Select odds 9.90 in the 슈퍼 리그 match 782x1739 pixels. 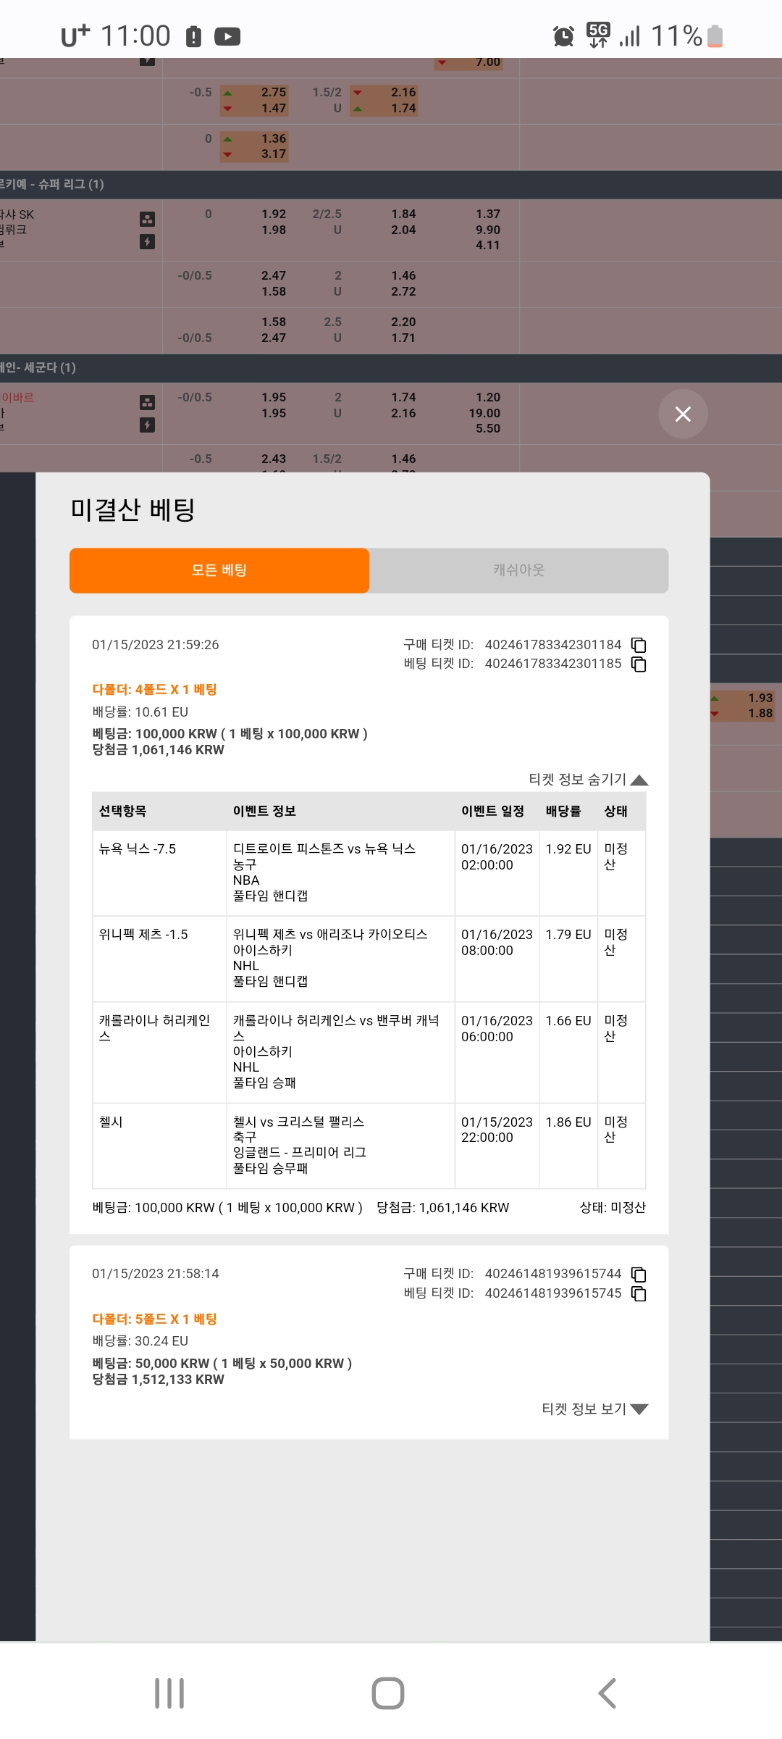[488, 230]
